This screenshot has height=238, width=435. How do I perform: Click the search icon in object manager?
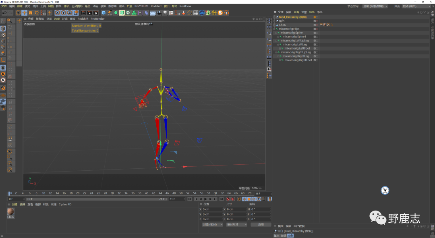pyautogui.click(x=418, y=12)
